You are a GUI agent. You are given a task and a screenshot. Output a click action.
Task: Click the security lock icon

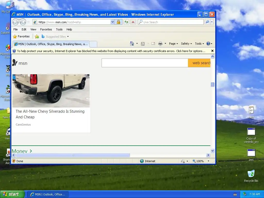119,22
